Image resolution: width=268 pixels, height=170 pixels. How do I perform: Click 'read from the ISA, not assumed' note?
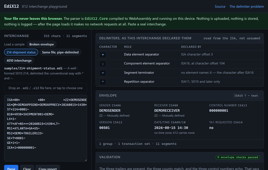click(x=232, y=38)
